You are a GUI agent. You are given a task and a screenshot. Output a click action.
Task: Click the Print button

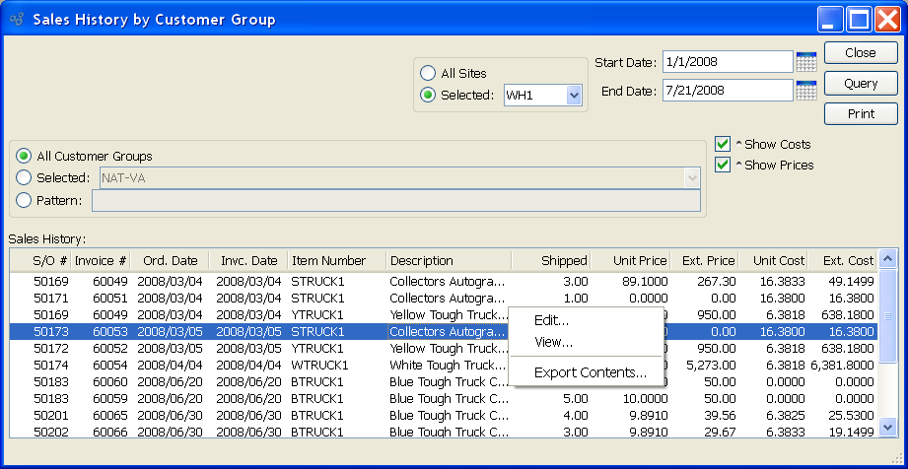point(861,113)
